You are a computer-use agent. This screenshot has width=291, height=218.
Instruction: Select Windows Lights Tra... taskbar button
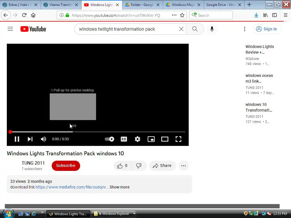point(68,214)
